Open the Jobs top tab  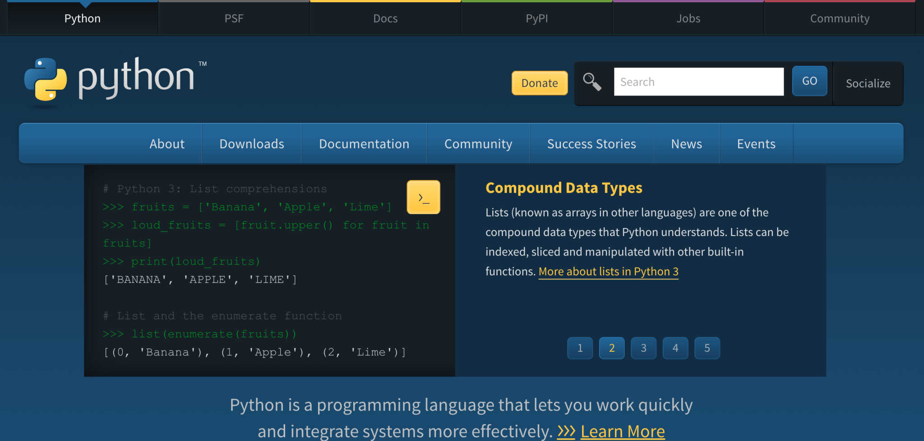pos(688,18)
